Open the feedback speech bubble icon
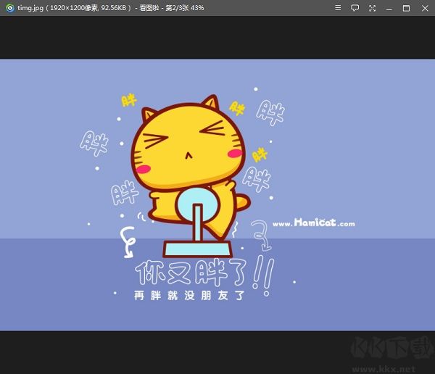Image resolution: width=435 pixels, height=374 pixels. point(355,8)
